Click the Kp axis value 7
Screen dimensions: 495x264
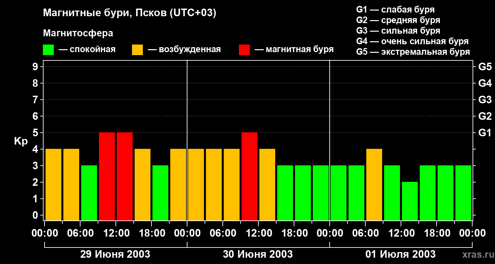click(x=36, y=100)
